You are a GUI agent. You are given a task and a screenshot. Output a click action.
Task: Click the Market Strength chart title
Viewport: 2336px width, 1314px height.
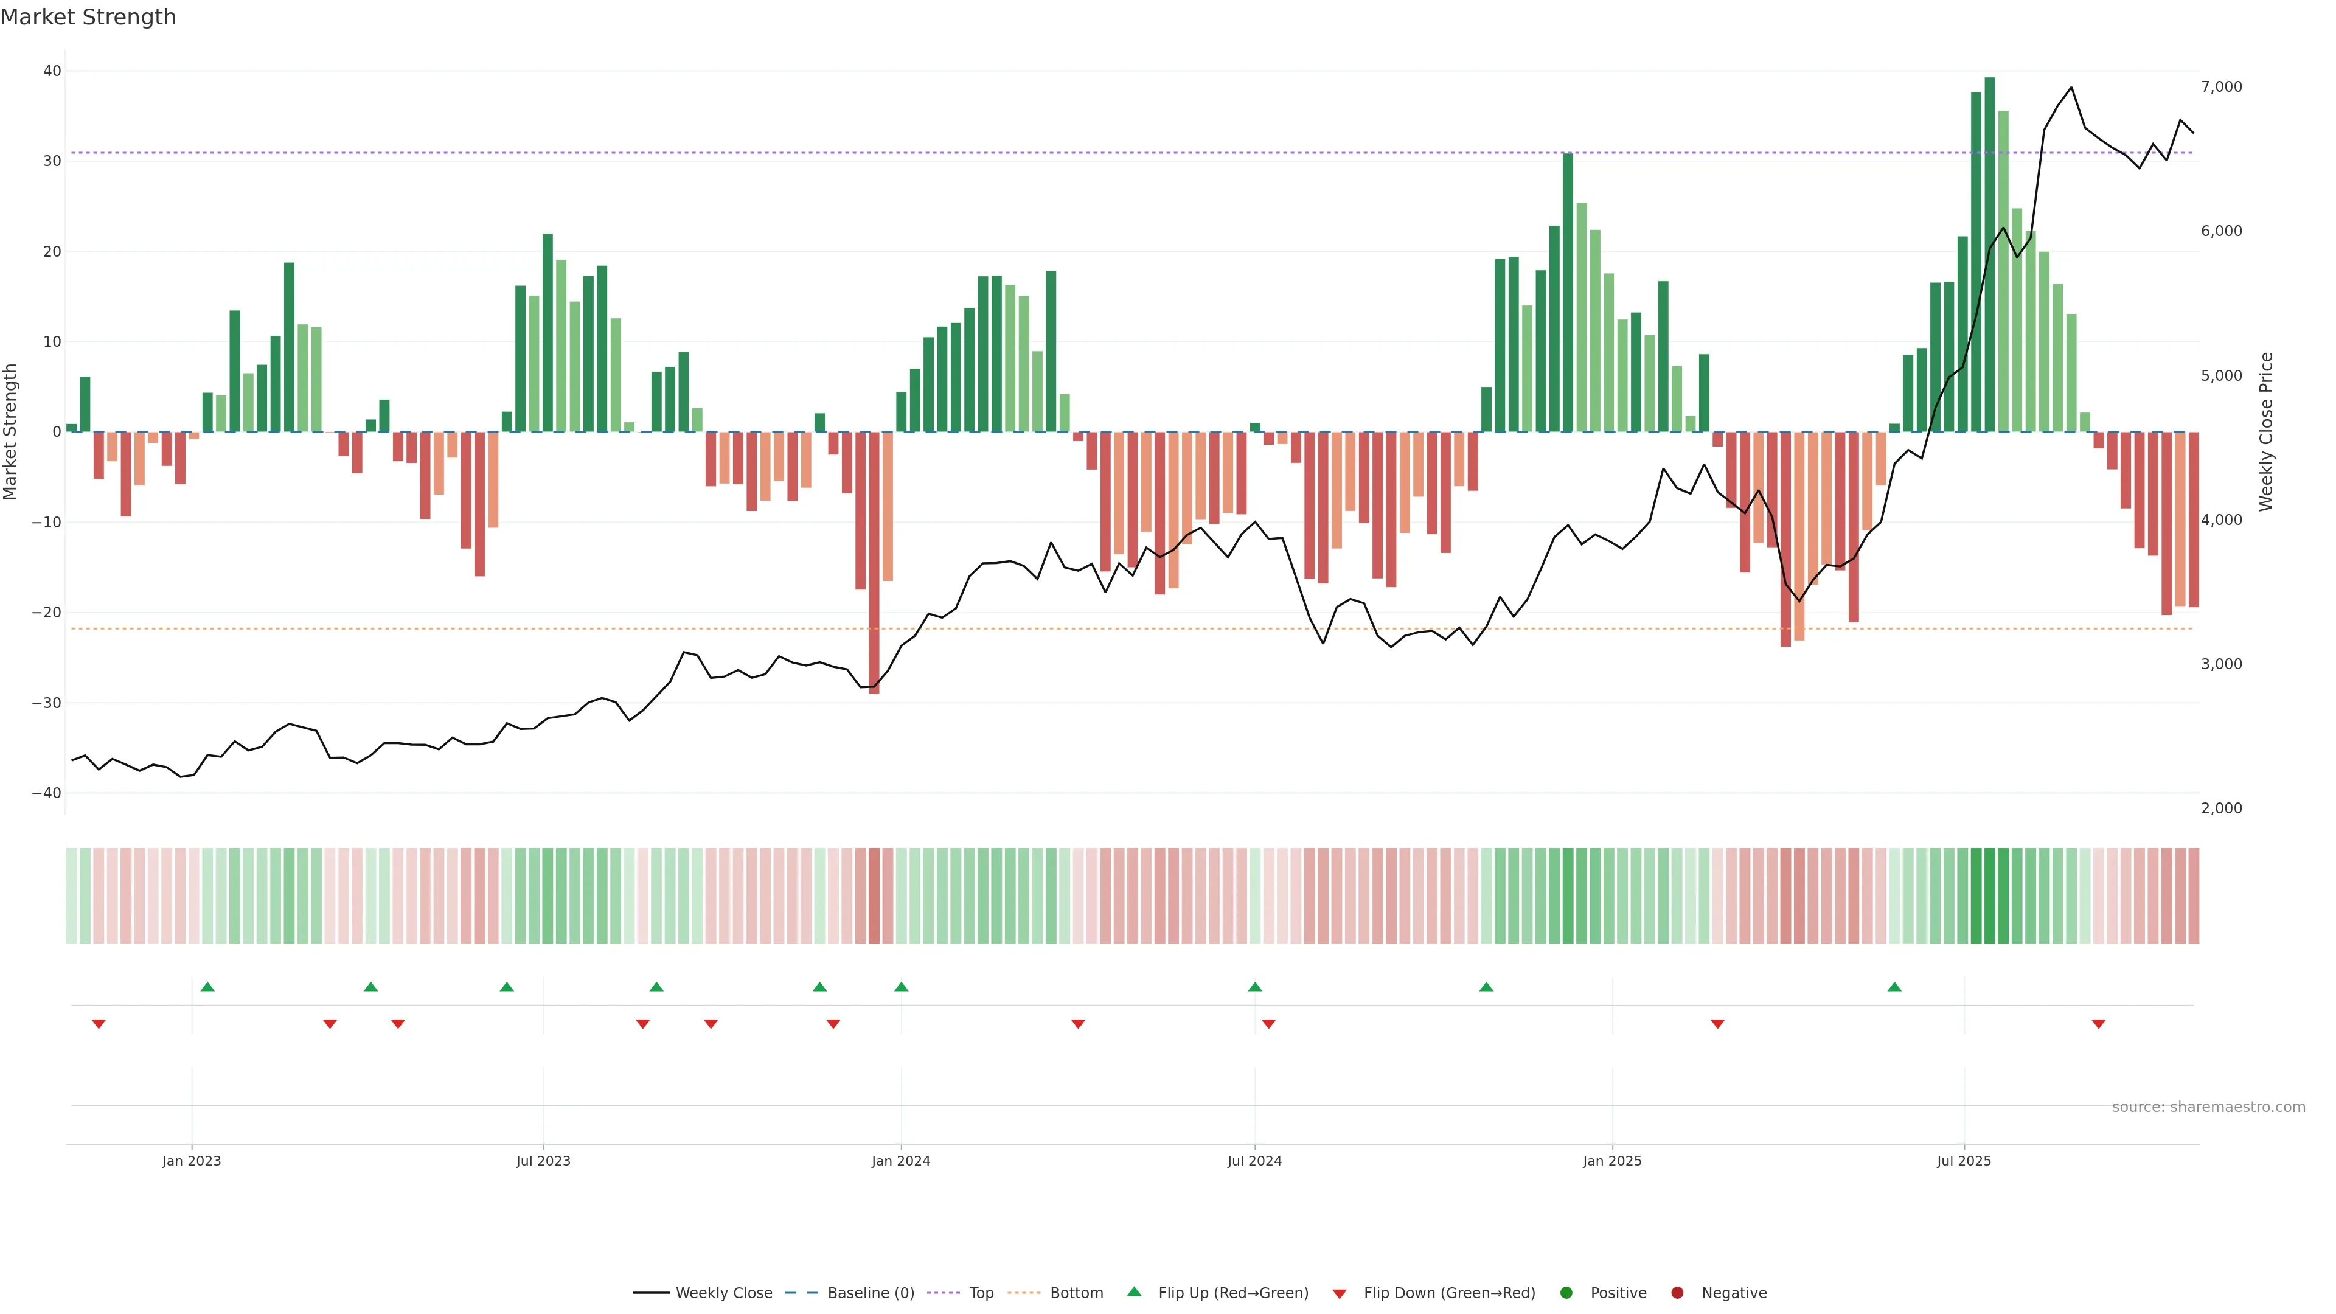[x=88, y=17]
